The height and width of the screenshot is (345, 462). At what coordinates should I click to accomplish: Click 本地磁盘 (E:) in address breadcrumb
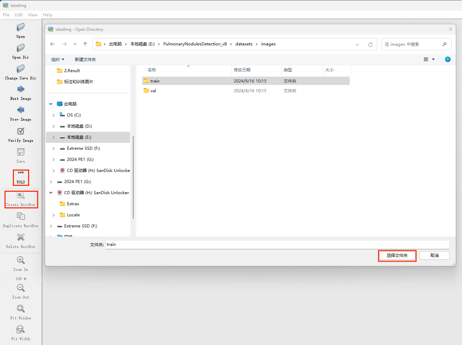(x=143, y=44)
